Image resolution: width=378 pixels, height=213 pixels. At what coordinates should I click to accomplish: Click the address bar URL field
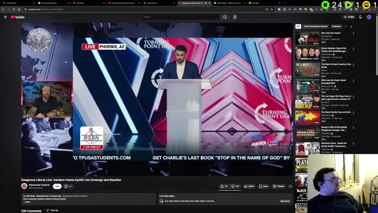point(145,9)
